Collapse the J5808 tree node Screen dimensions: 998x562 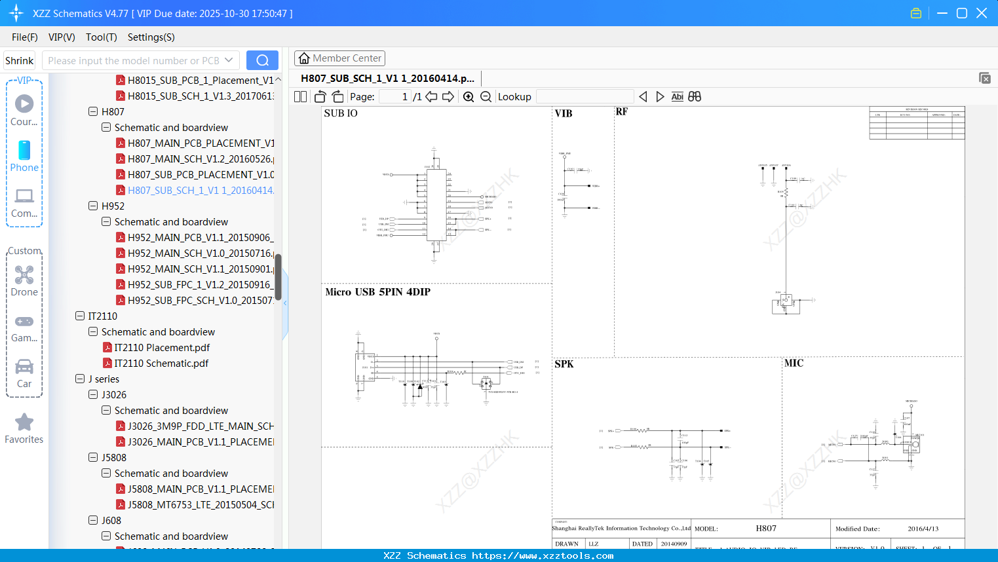93,457
